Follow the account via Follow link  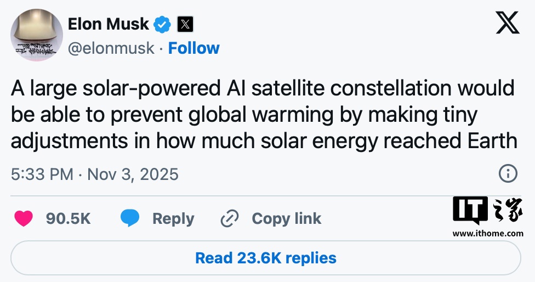point(193,48)
